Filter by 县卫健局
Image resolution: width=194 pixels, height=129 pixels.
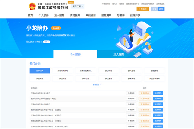(63, 78)
